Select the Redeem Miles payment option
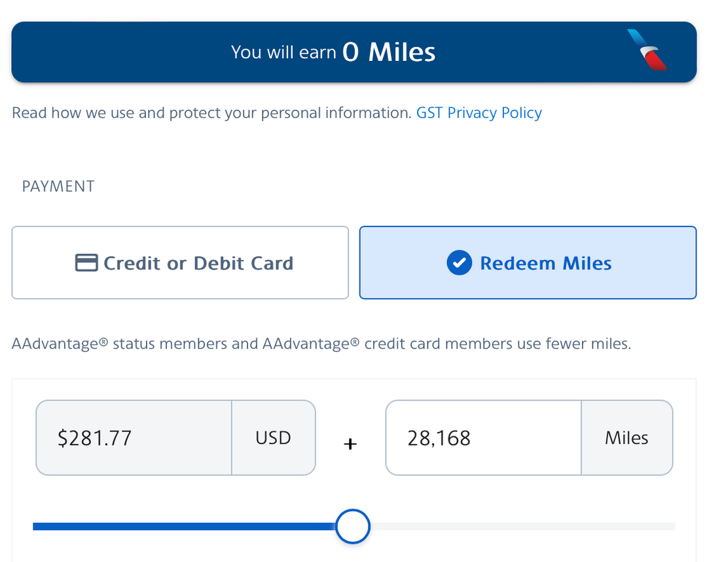Image resolution: width=707 pixels, height=562 pixels. 528,262
